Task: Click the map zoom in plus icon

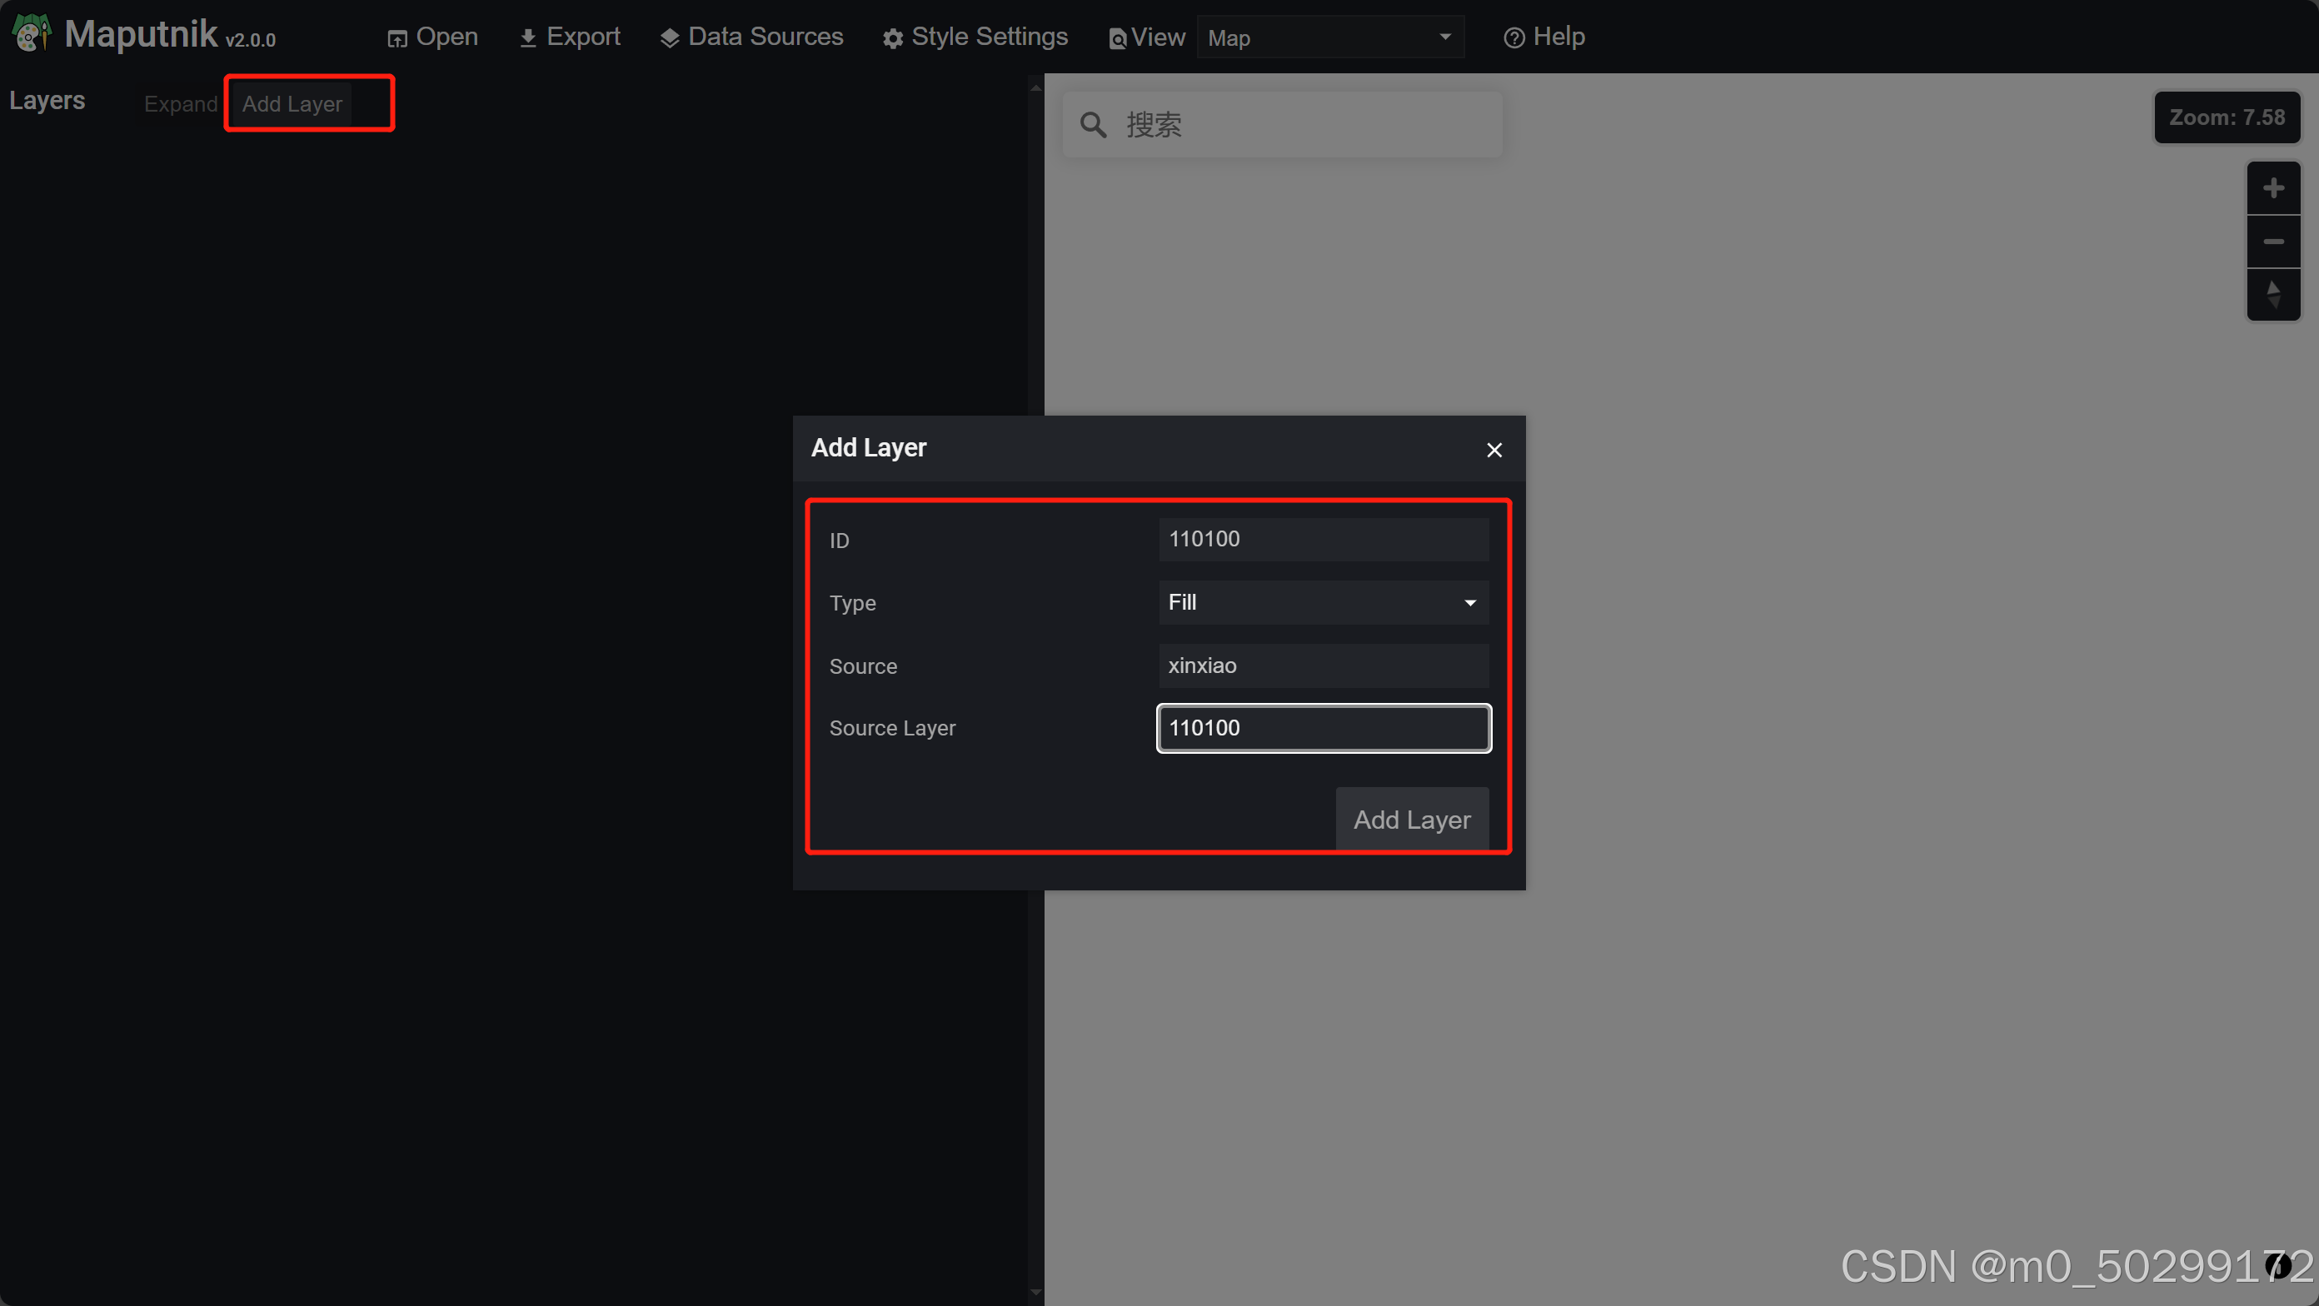Action: point(2272,188)
